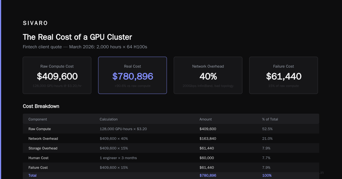Select the $409,600 amount in the Raw Compute row
The height and width of the screenshot is (179, 342).
pyautogui.click(x=208, y=129)
